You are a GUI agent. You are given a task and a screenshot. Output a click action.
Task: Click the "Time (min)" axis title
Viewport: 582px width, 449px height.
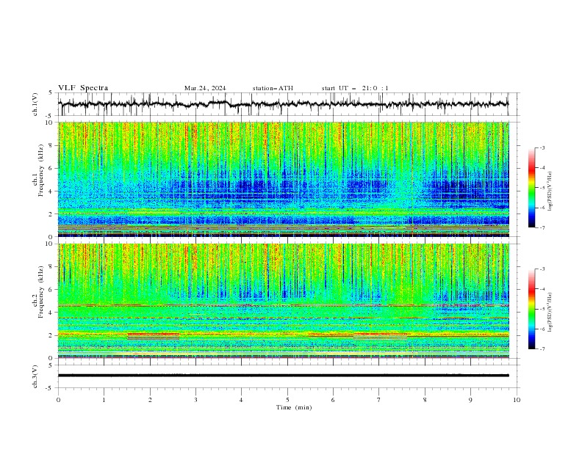[x=294, y=407]
